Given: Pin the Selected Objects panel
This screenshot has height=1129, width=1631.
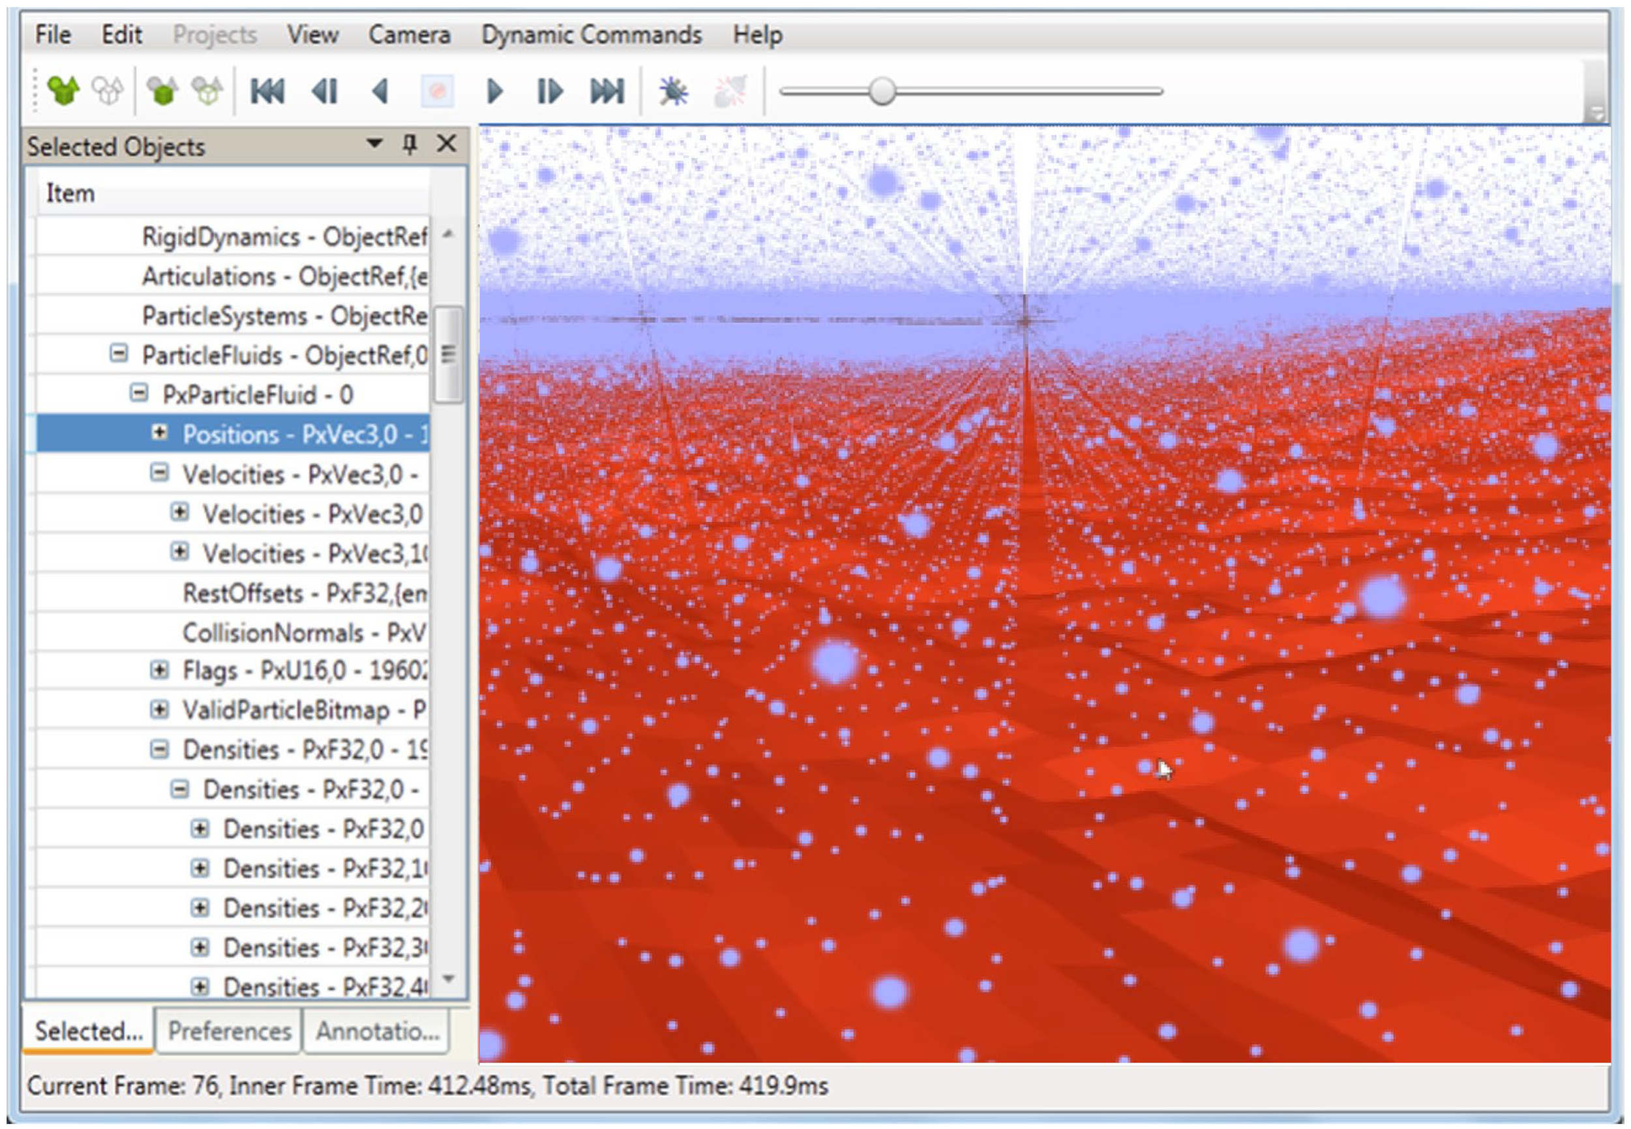Looking at the screenshot, I should pyautogui.click(x=410, y=144).
